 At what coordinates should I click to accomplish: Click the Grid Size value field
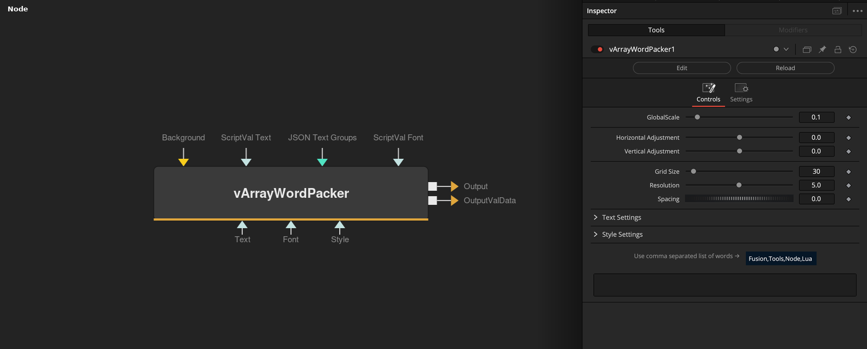click(x=817, y=171)
